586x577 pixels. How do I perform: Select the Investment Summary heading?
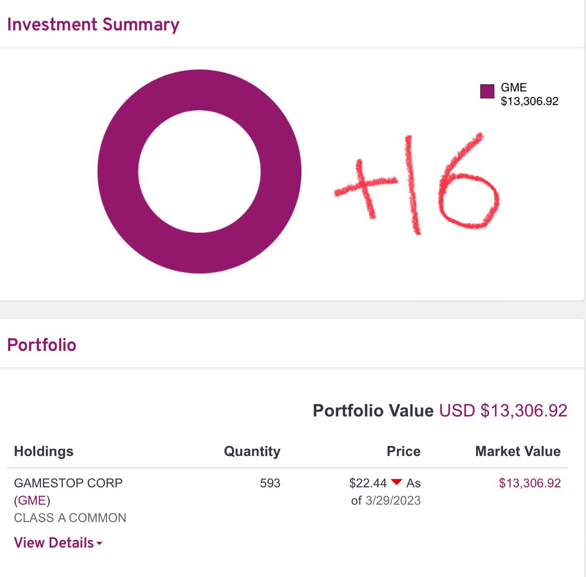point(93,24)
